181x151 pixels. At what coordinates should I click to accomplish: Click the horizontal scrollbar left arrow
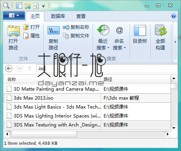(x=7, y=134)
